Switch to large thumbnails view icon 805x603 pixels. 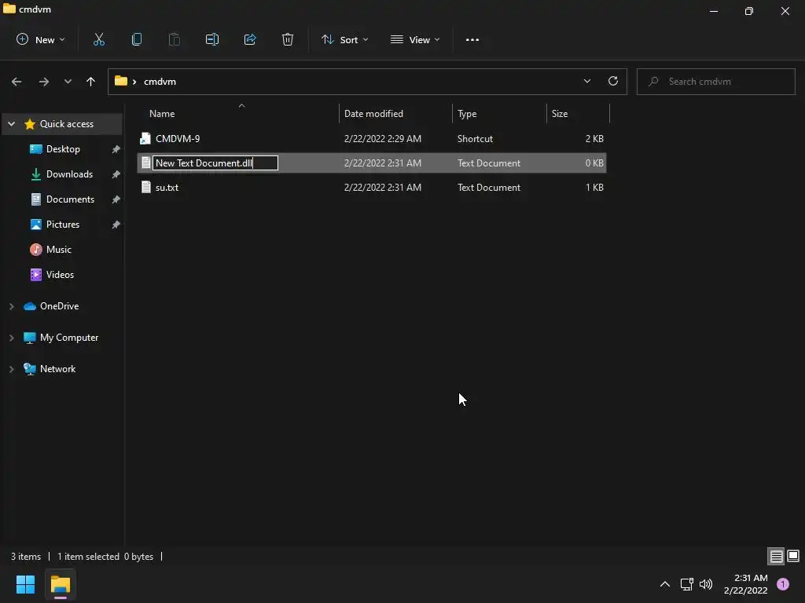point(793,556)
